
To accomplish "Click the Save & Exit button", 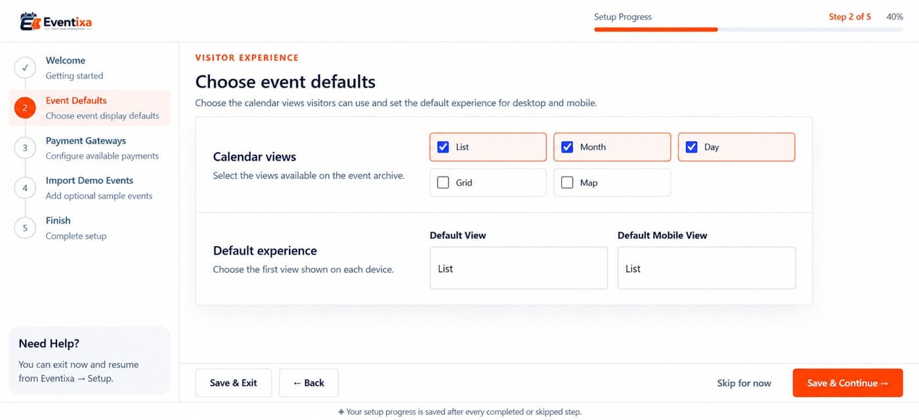I will (x=233, y=383).
